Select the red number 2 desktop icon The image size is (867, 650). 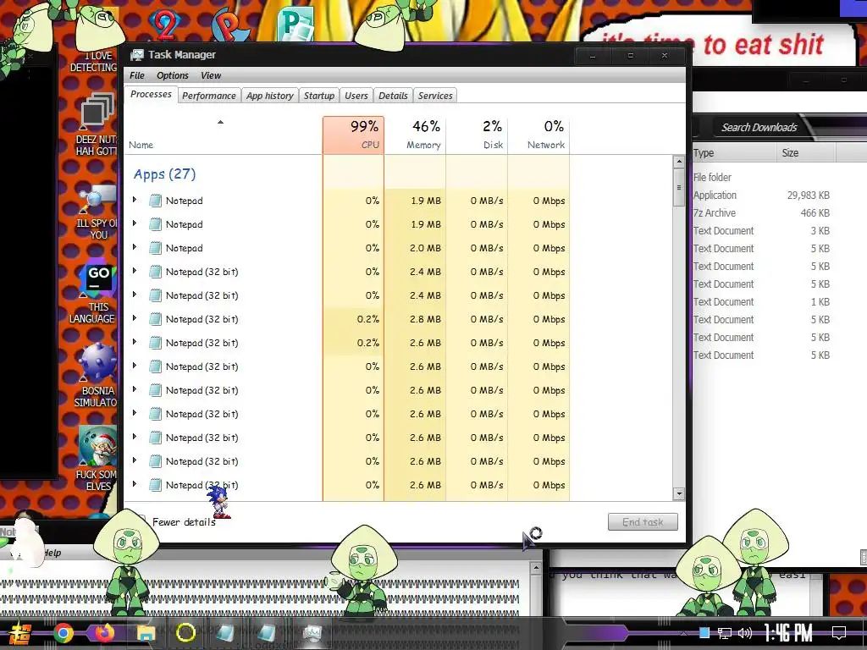click(164, 25)
